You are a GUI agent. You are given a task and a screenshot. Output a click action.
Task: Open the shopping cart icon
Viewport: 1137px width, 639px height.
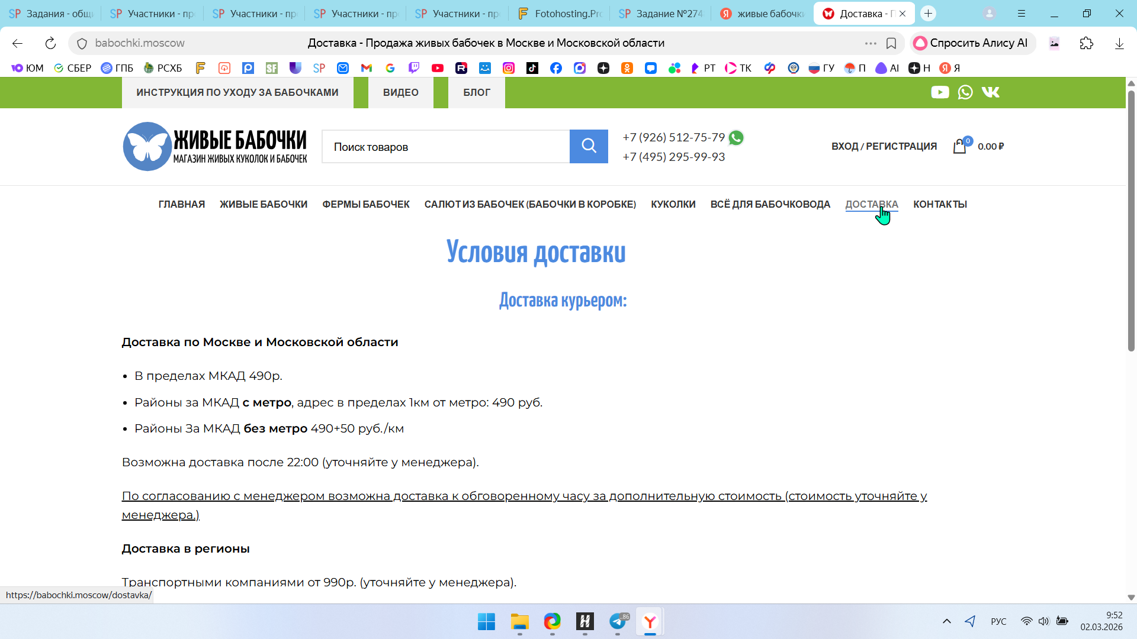click(959, 147)
